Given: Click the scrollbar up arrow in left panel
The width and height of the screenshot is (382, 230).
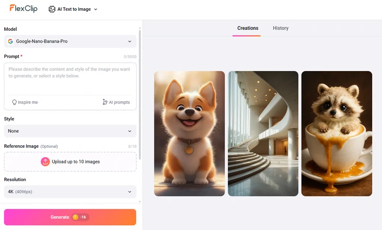Looking at the screenshot, I should point(140,28).
